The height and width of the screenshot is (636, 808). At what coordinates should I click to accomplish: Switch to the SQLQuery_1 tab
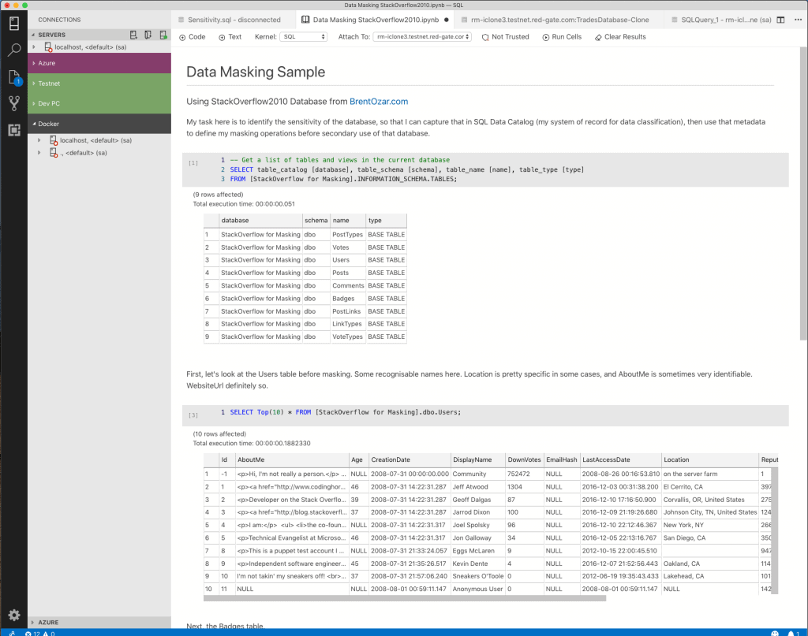pos(721,20)
